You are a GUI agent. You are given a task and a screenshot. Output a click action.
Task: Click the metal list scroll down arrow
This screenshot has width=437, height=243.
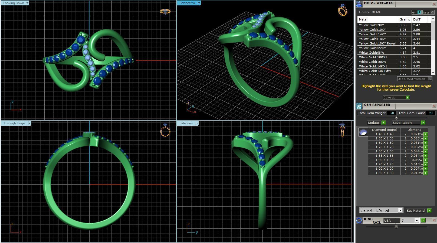433,72
